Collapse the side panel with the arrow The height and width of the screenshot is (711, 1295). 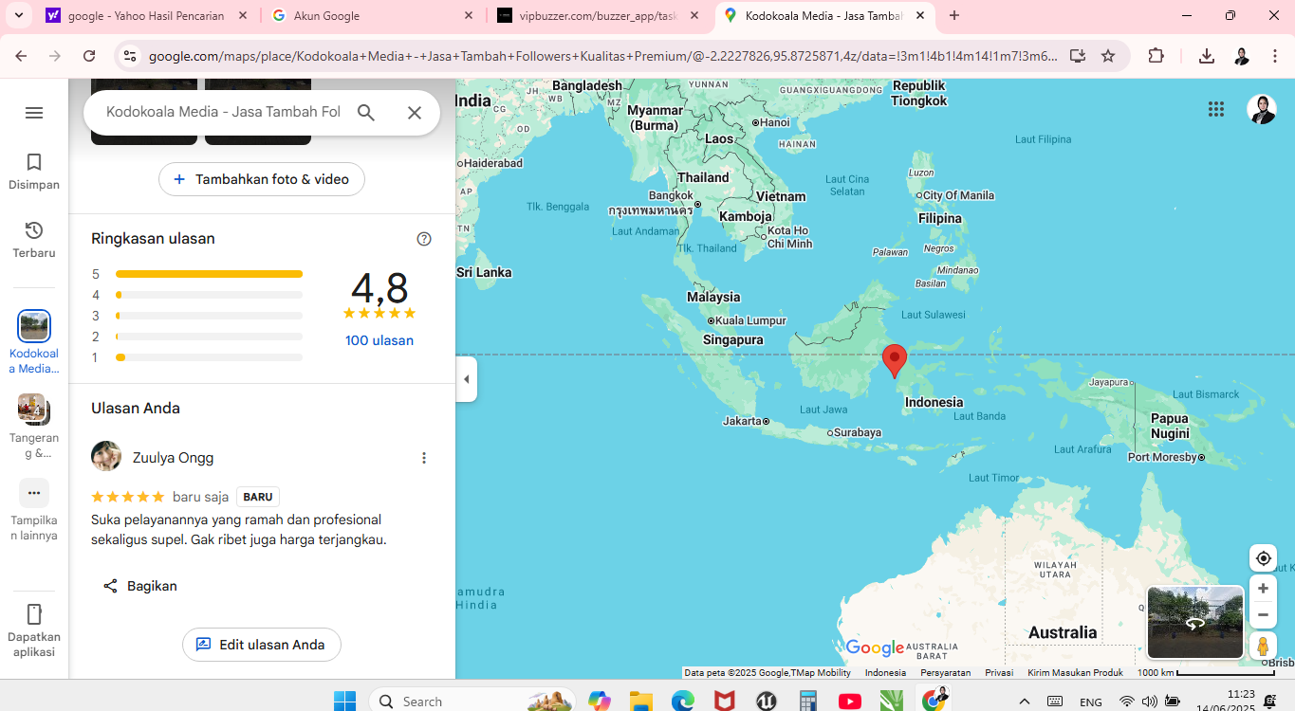point(466,379)
